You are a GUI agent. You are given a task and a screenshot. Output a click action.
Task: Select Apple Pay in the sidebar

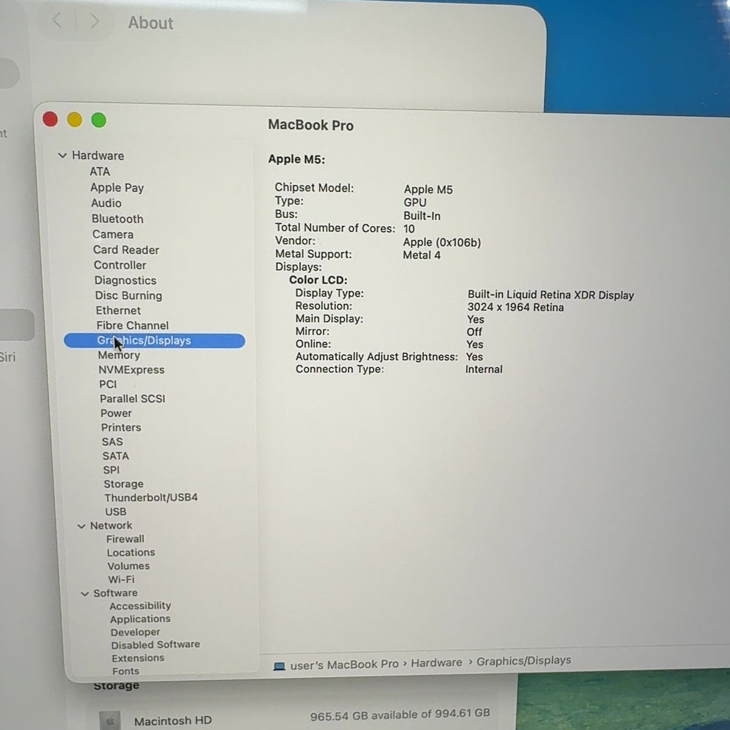coord(117,188)
